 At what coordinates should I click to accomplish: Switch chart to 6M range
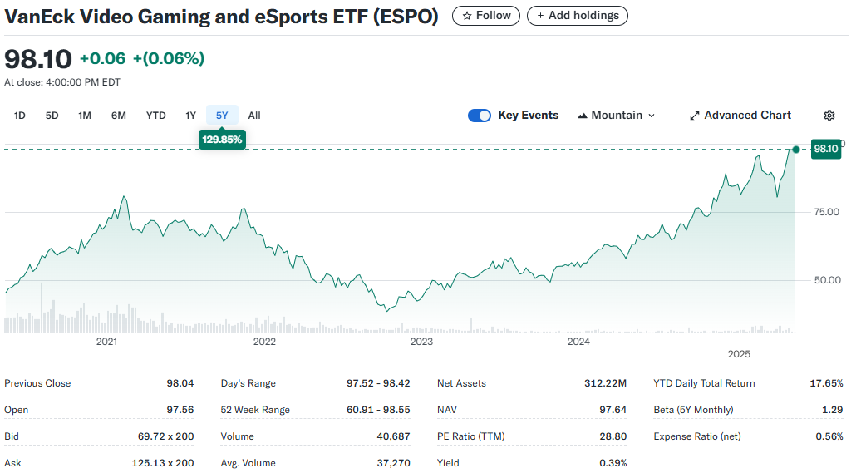click(x=119, y=116)
